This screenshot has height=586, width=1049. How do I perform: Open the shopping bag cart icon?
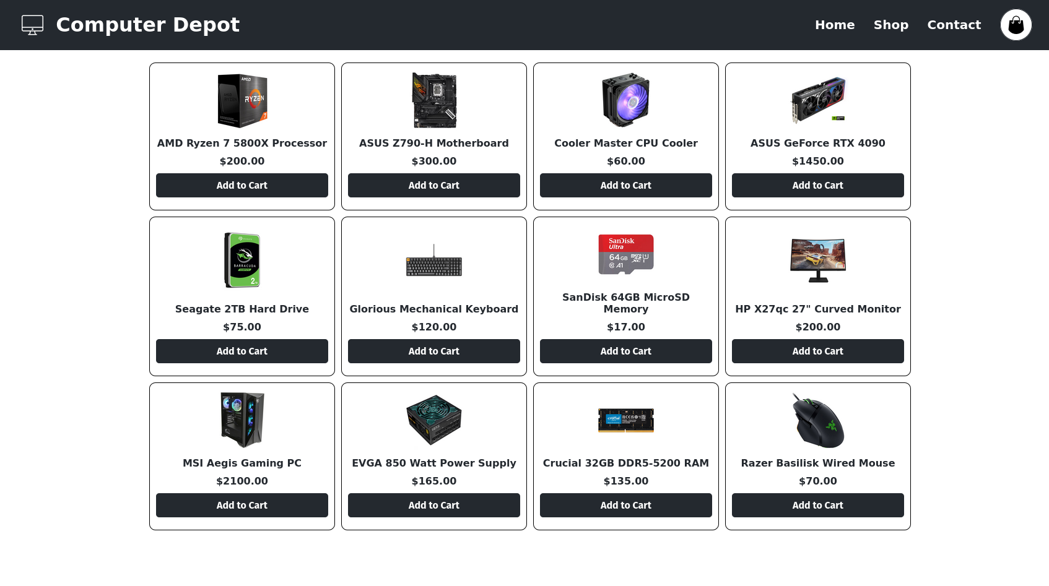[x=1016, y=25]
